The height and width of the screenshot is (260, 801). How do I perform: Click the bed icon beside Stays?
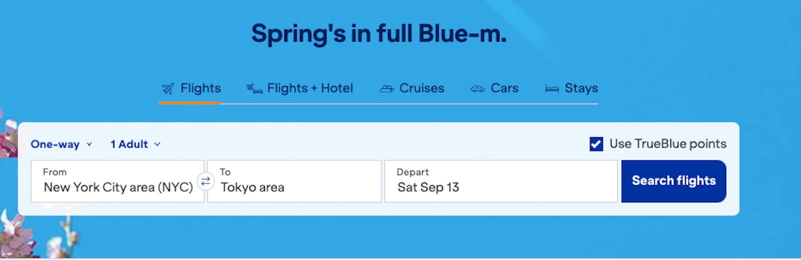tap(552, 89)
